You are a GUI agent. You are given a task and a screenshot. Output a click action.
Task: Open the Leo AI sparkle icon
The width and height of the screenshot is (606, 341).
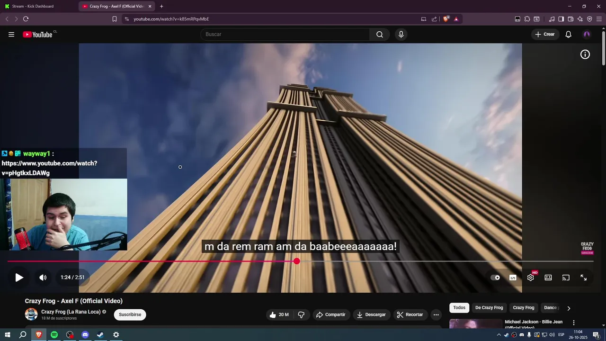580,19
